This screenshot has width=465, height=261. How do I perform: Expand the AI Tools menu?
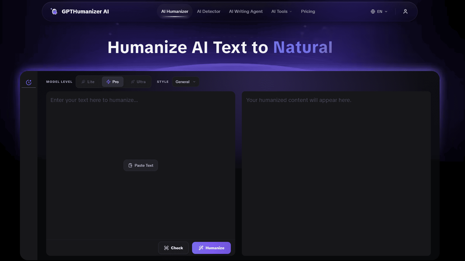coord(282,11)
